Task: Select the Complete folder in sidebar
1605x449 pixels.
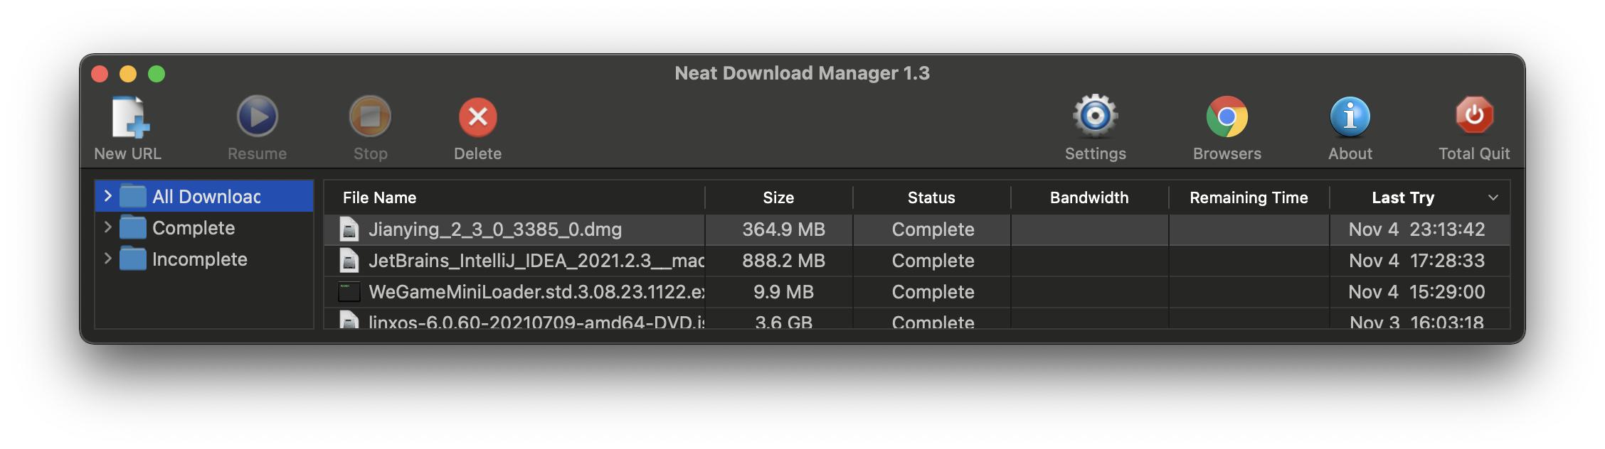Action: 193,228
